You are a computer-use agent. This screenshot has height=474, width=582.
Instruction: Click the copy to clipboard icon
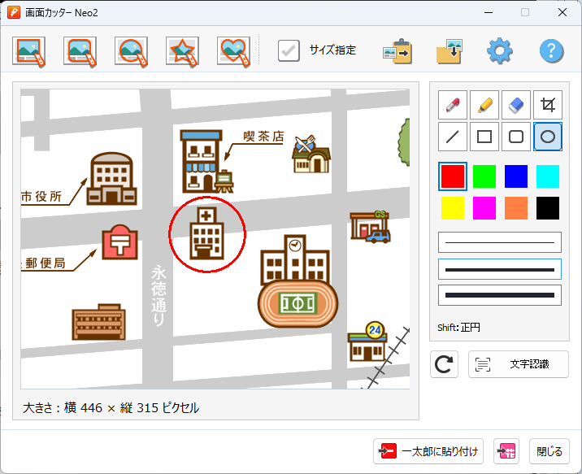click(397, 51)
